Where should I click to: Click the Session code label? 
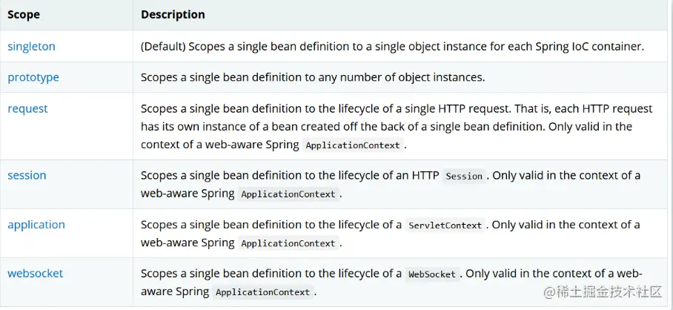coord(465,177)
